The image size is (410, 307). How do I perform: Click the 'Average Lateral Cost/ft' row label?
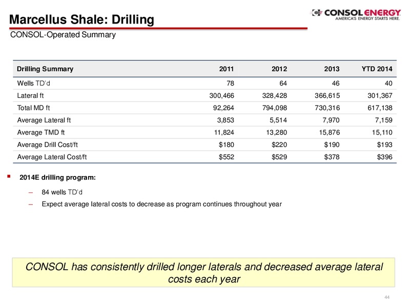[x=52, y=157]
